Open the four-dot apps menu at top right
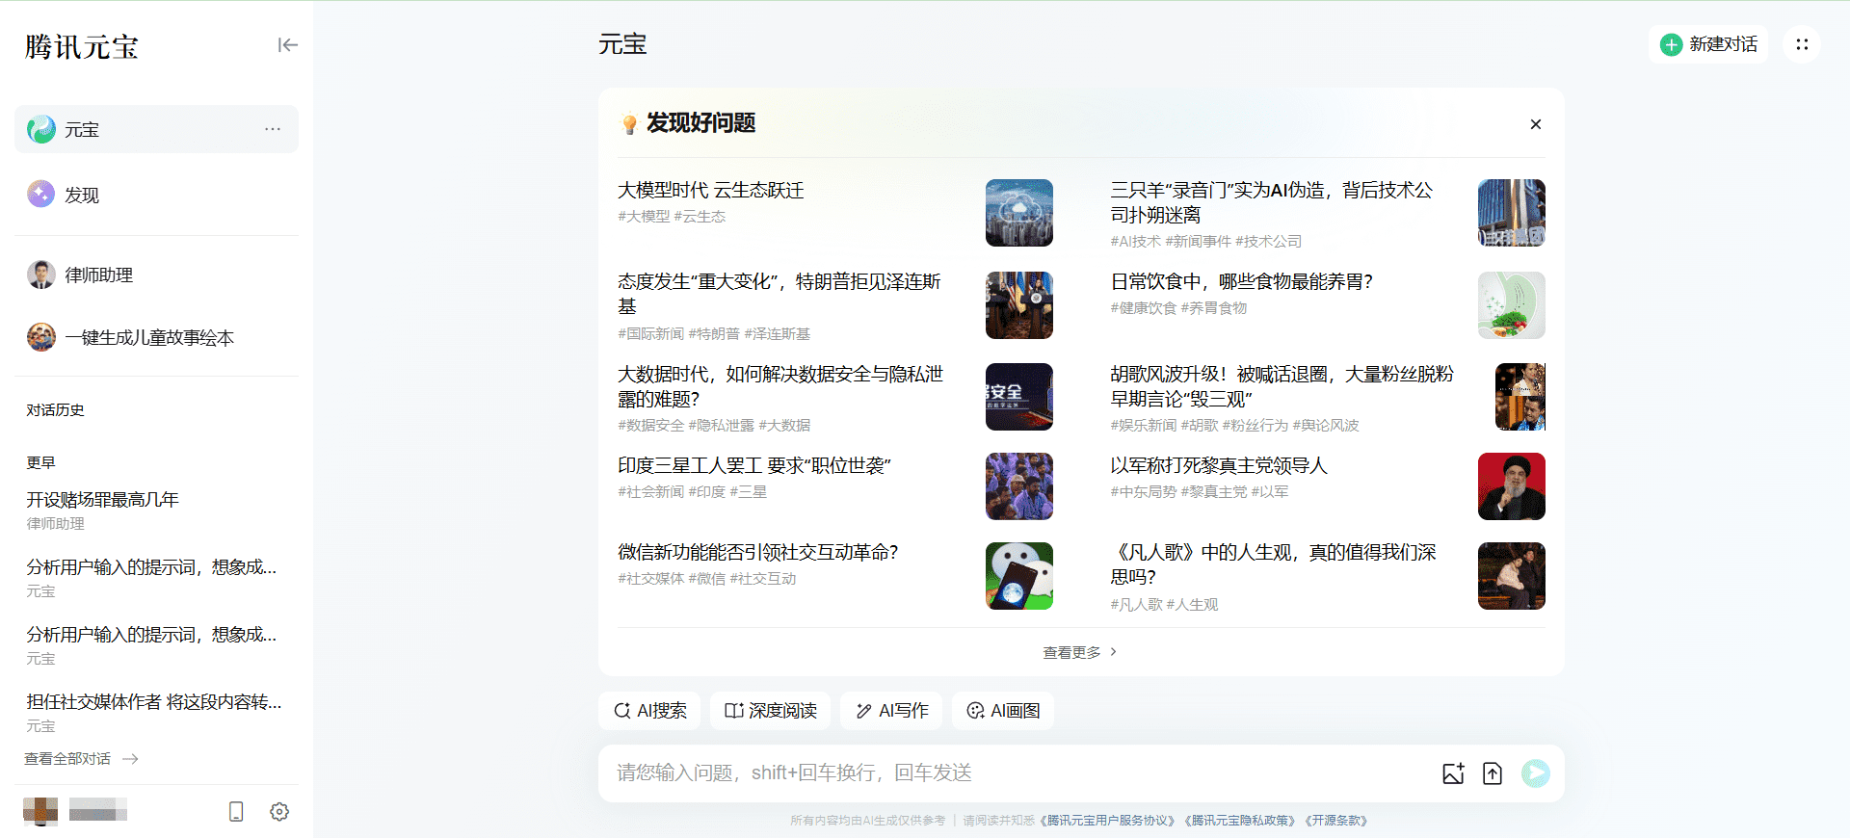Screen dimensions: 1850x838 click(1802, 44)
